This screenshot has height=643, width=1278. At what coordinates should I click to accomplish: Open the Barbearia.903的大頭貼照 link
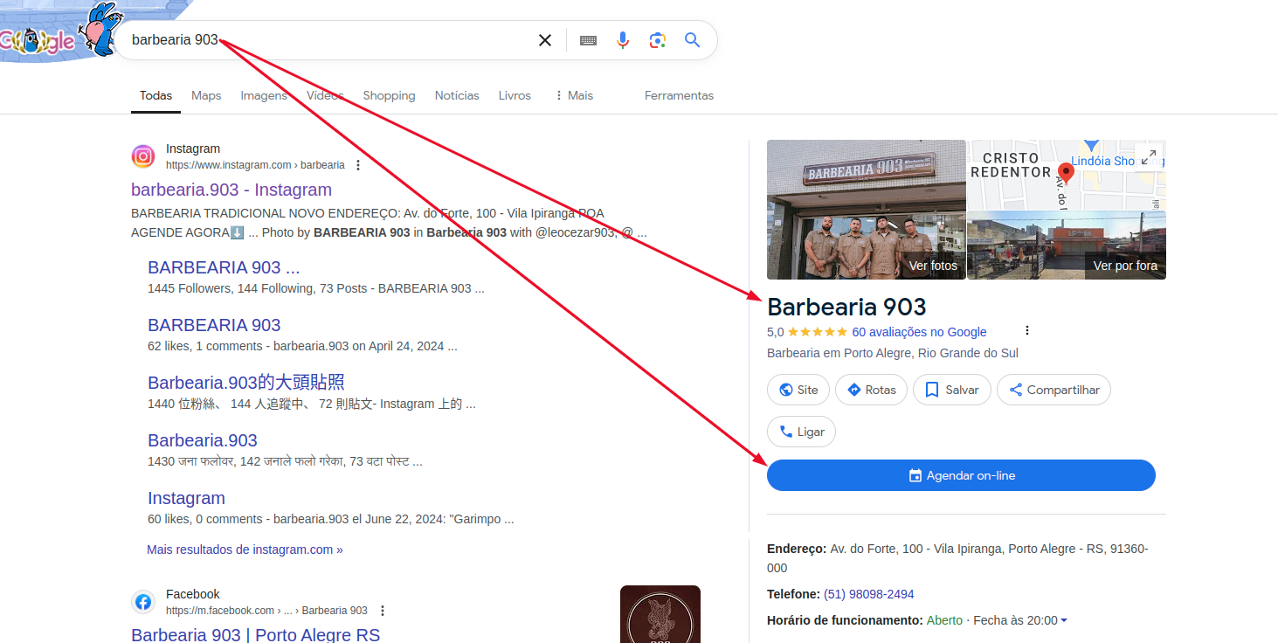246,383
